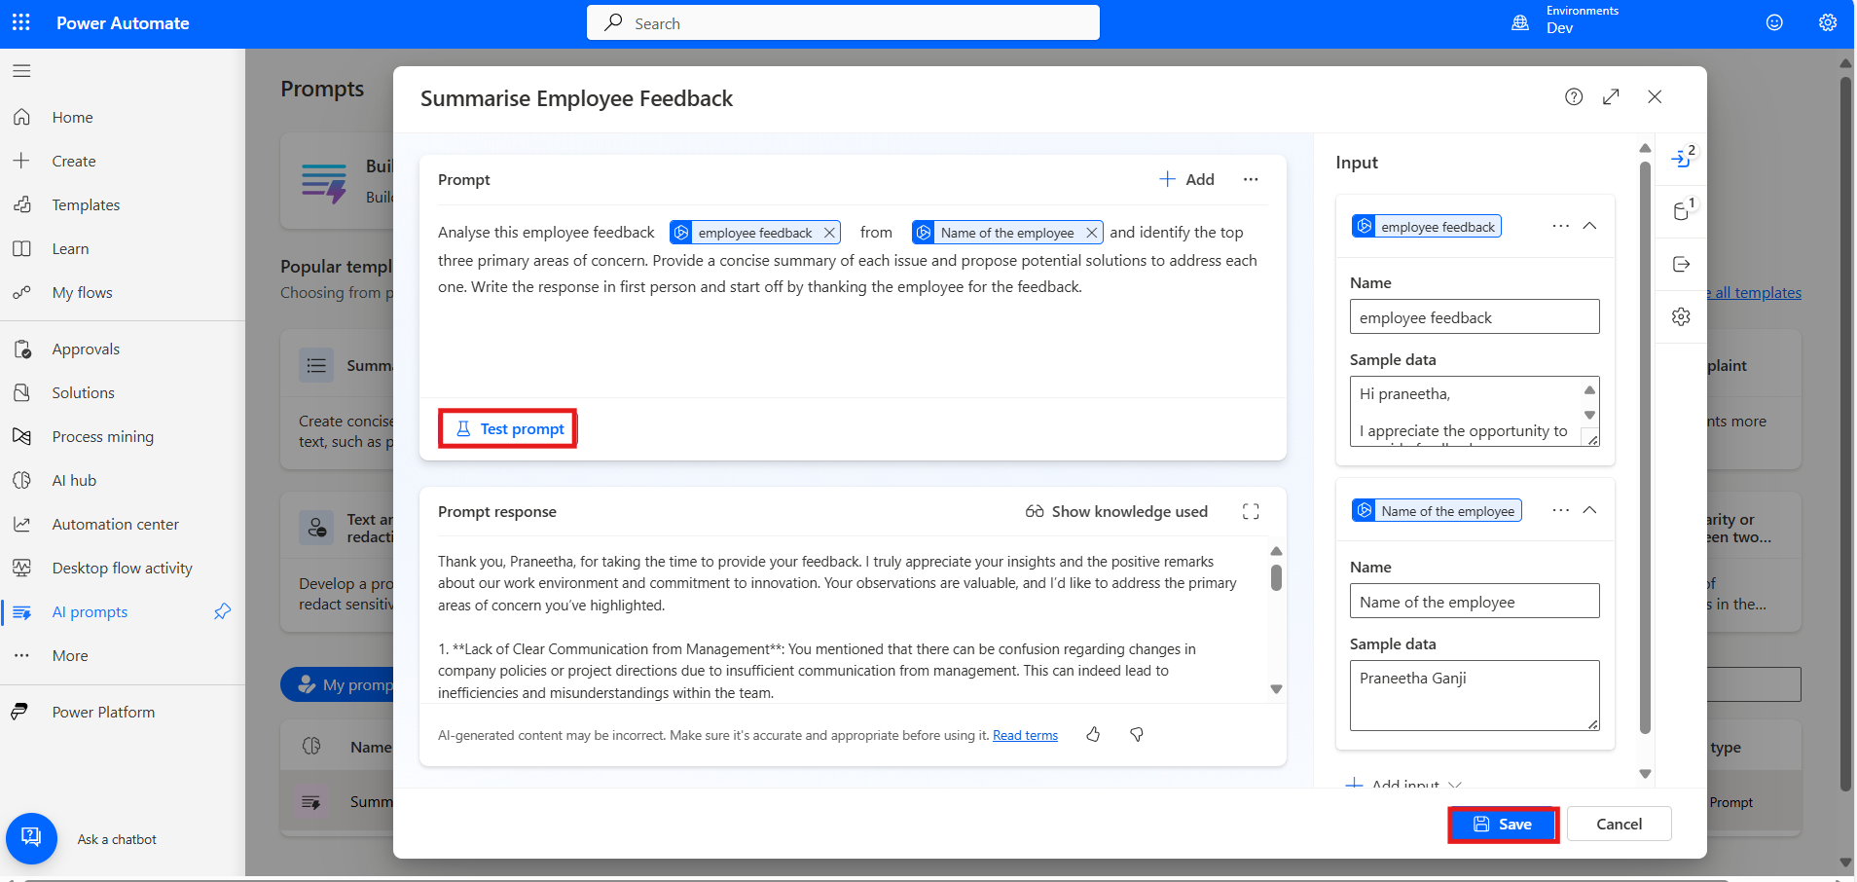Collapse the employee feedback input card
1857x882 pixels.
1589,226
